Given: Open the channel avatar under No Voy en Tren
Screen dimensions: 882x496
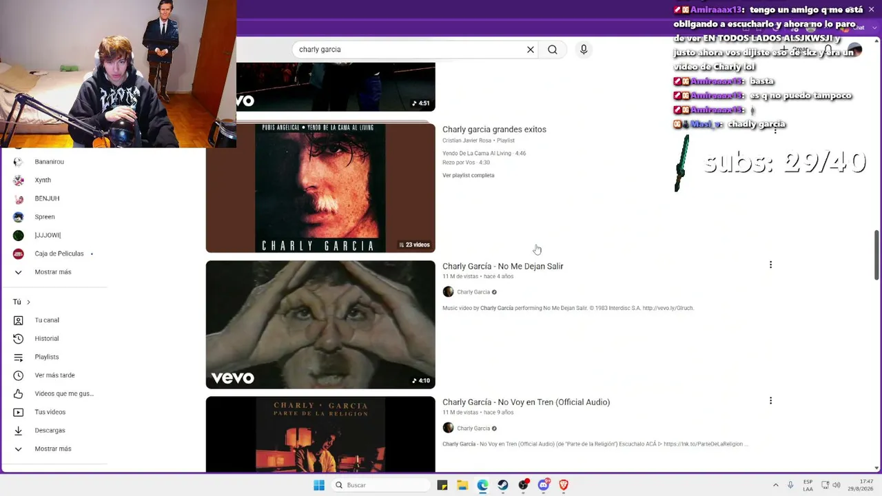Looking at the screenshot, I should (x=448, y=428).
